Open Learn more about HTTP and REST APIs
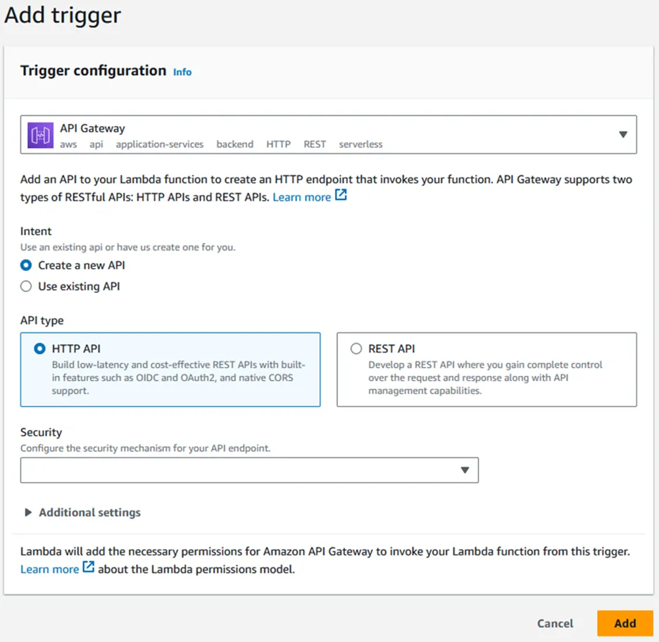The height and width of the screenshot is (642, 659). (x=301, y=197)
